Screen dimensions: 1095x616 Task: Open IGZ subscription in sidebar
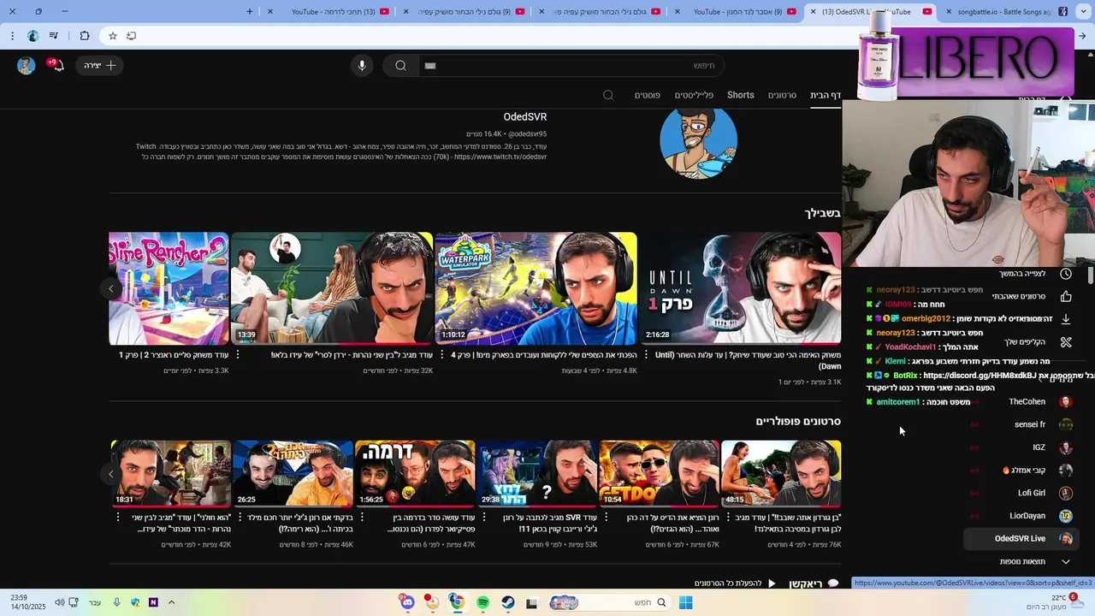pyautogui.click(x=1021, y=447)
